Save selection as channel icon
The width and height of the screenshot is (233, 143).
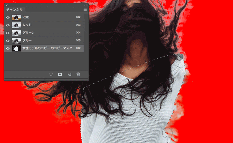[x=60, y=74]
